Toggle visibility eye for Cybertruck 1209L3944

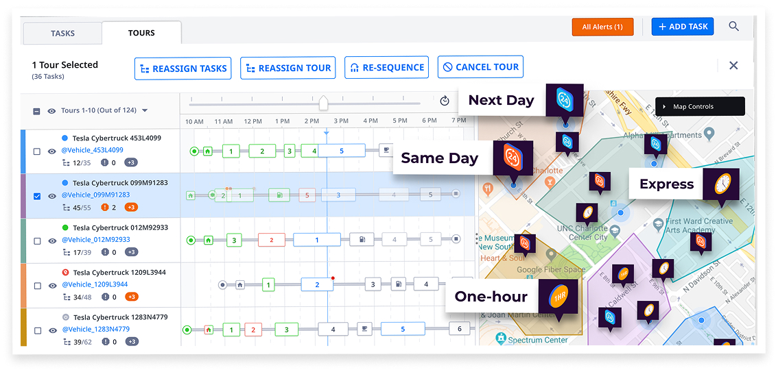click(51, 286)
